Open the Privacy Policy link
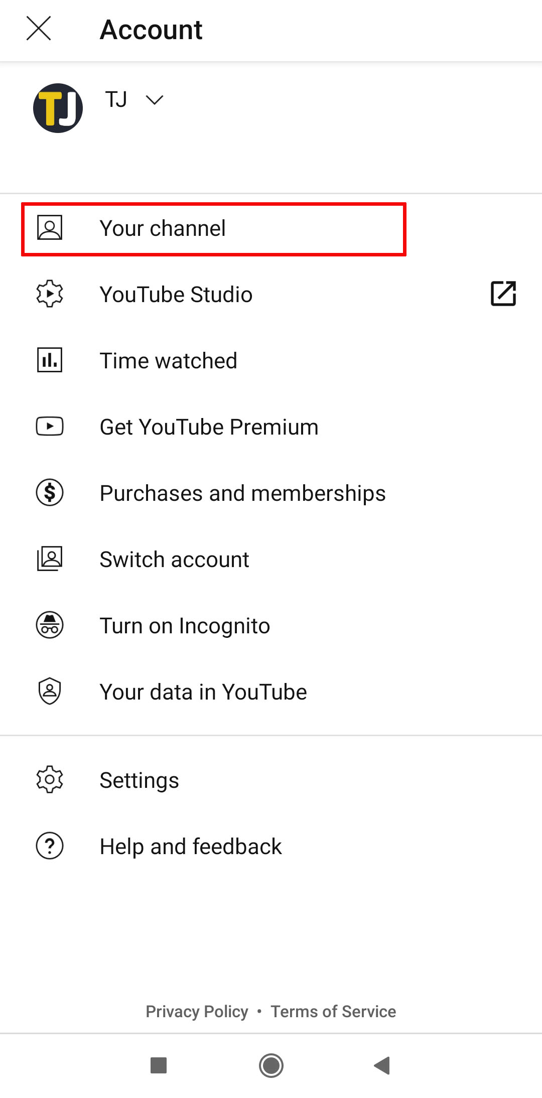The width and height of the screenshot is (542, 1098). coord(197,1012)
